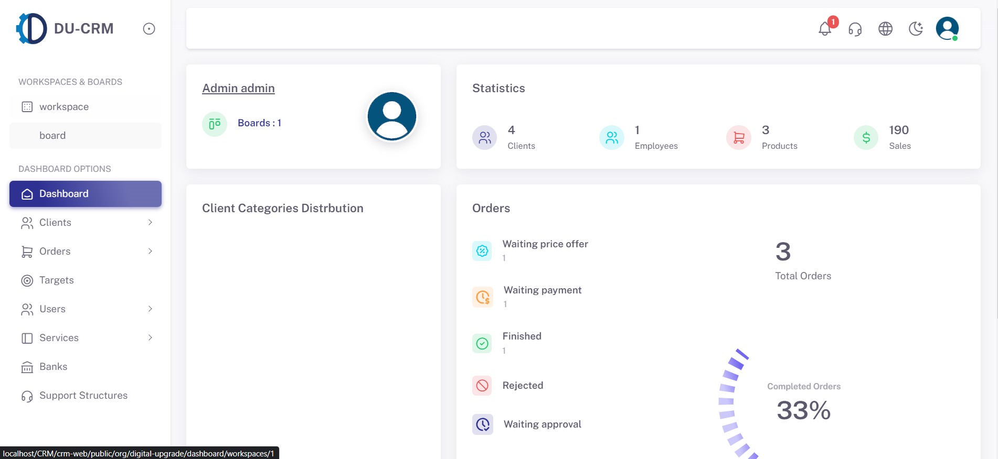Click the 'Total Orders' label

click(803, 276)
